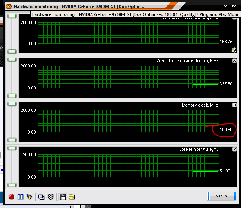
Task: Click the 200.00 axis label in temperature graph
Action: click(x=29, y=154)
